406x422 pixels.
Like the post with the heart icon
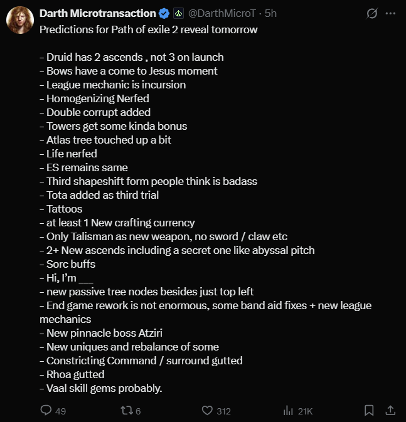pyautogui.click(x=206, y=411)
